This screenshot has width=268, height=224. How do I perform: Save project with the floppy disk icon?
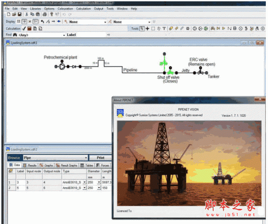pyautogui.click(x=19, y=14)
